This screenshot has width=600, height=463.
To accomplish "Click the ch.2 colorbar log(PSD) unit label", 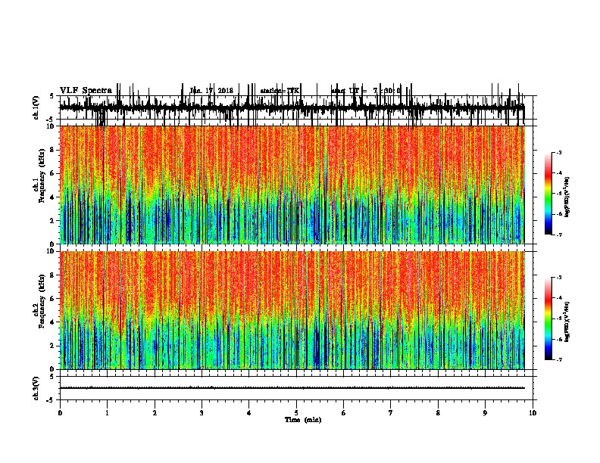I will click(x=567, y=322).
